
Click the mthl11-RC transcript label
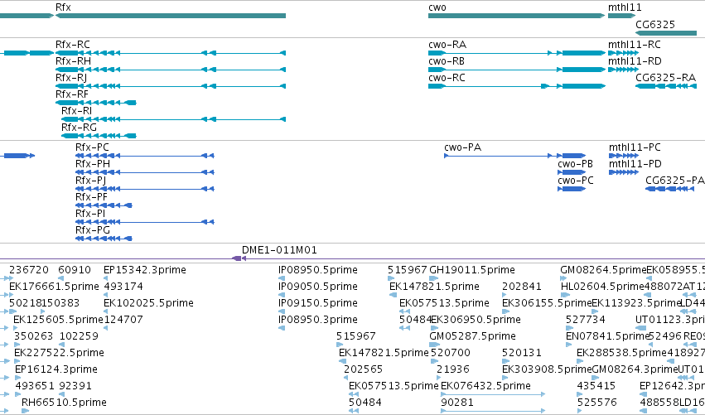click(635, 45)
